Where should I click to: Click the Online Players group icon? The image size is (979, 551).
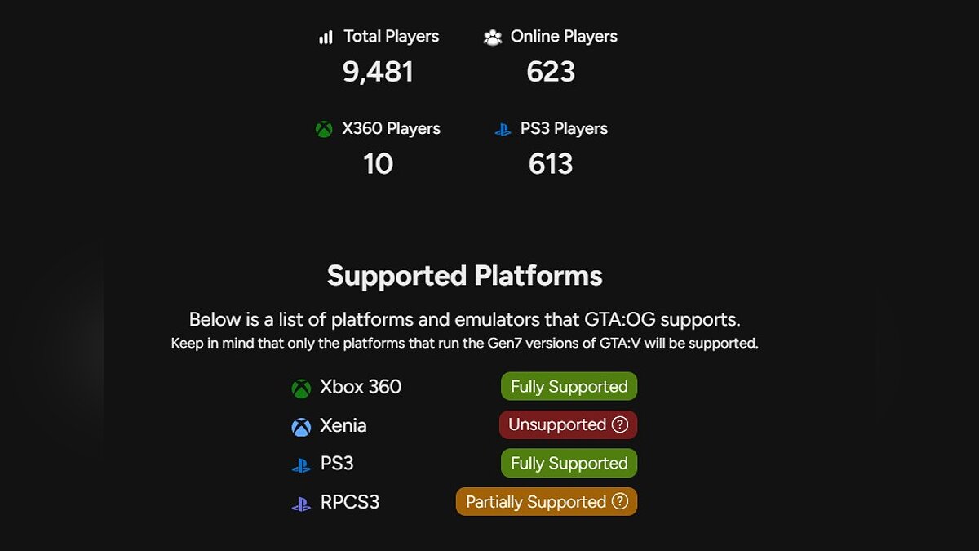(493, 38)
